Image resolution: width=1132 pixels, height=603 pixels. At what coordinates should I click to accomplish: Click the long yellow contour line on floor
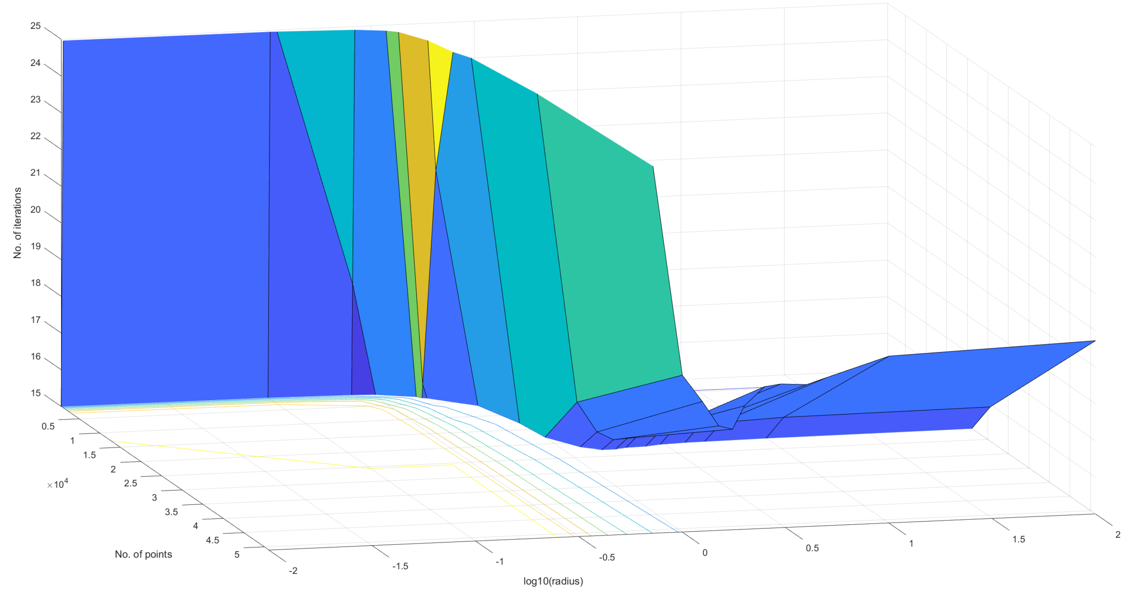tap(264, 457)
